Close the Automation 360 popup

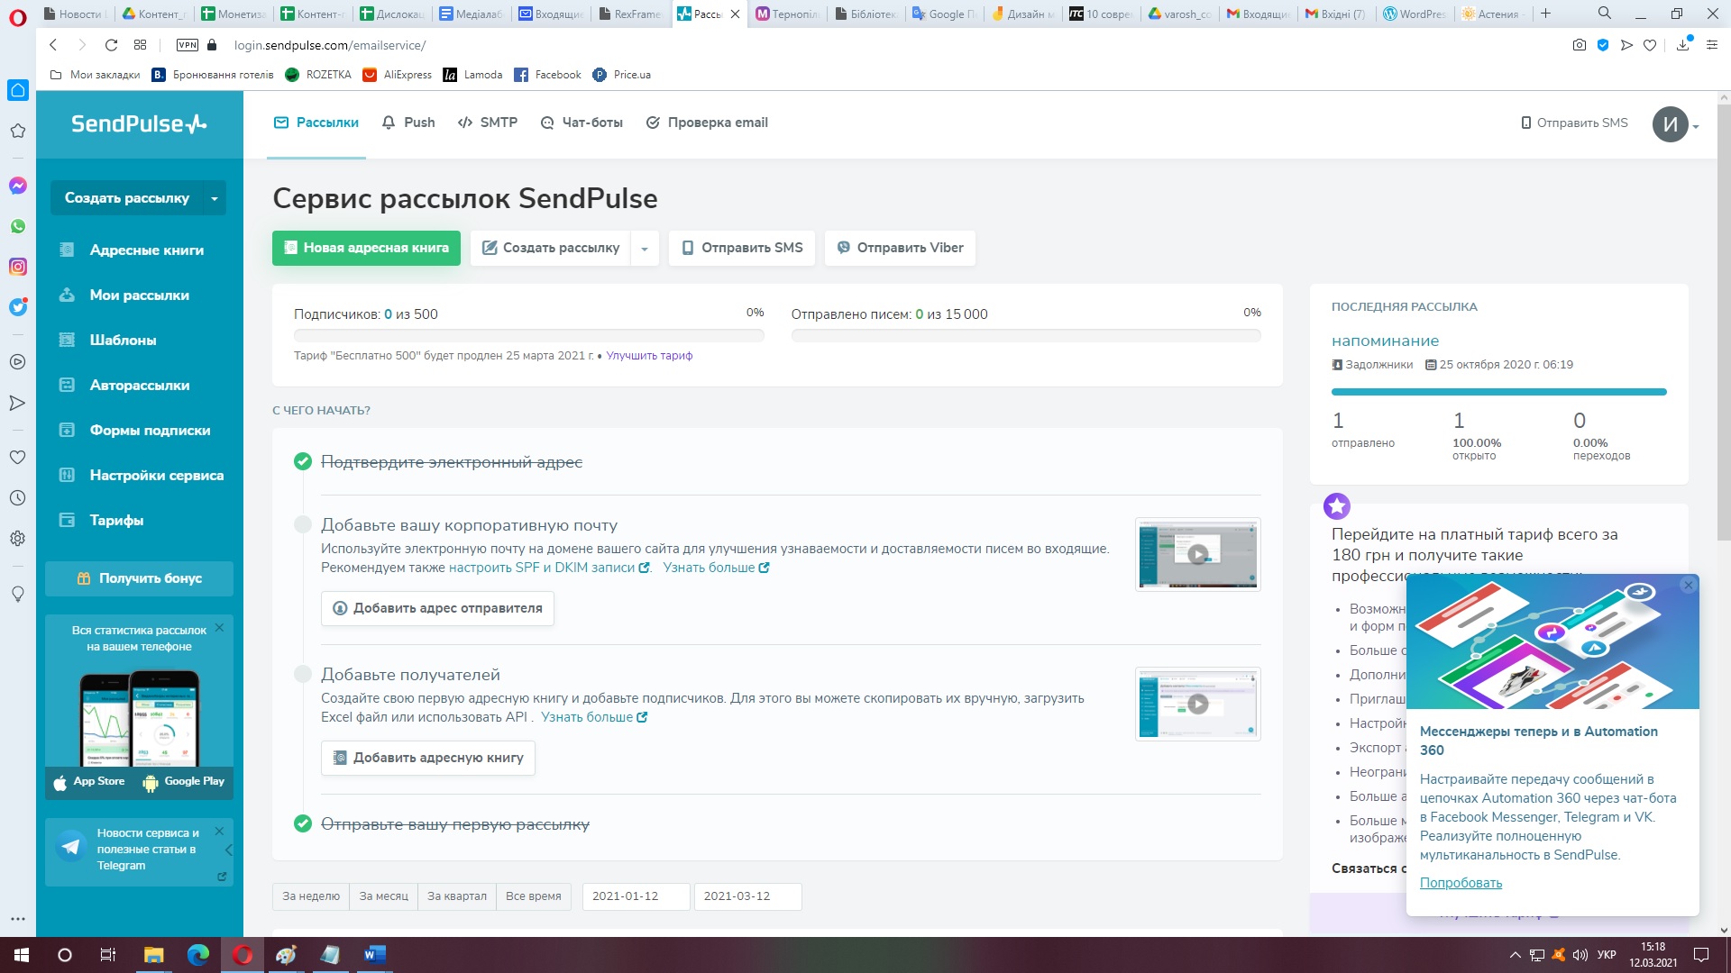tap(1689, 586)
